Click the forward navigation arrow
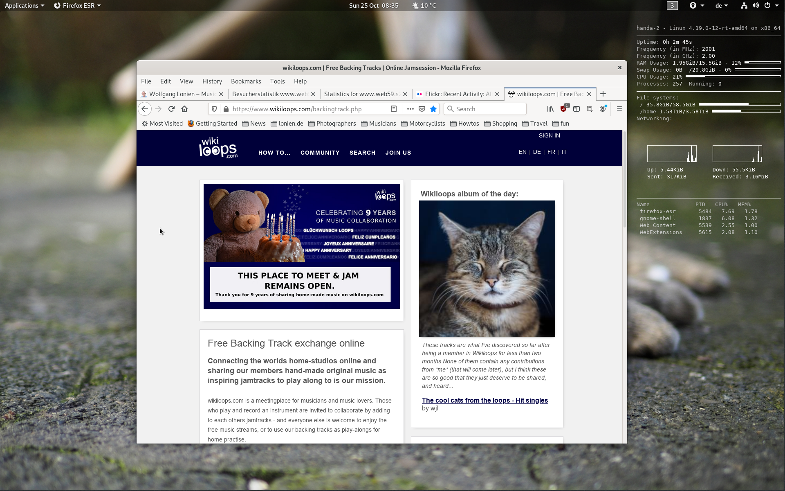Viewport: 785px width, 491px height. pos(158,109)
